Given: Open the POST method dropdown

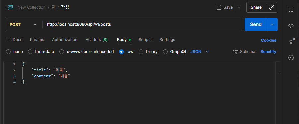Looking at the screenshot, I should [23, 24].
